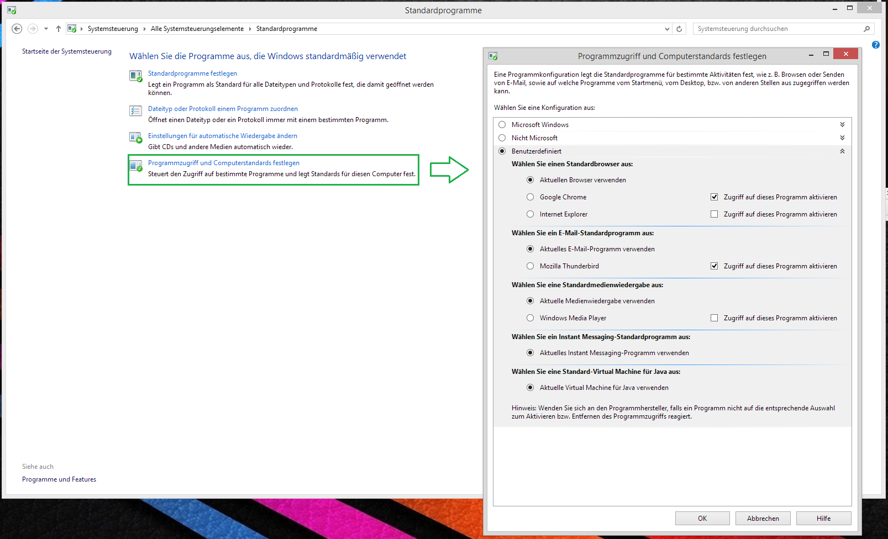Refresh the Standardprogramme page
This screenshot has height=539, width=888.
(x=679, y=29)
